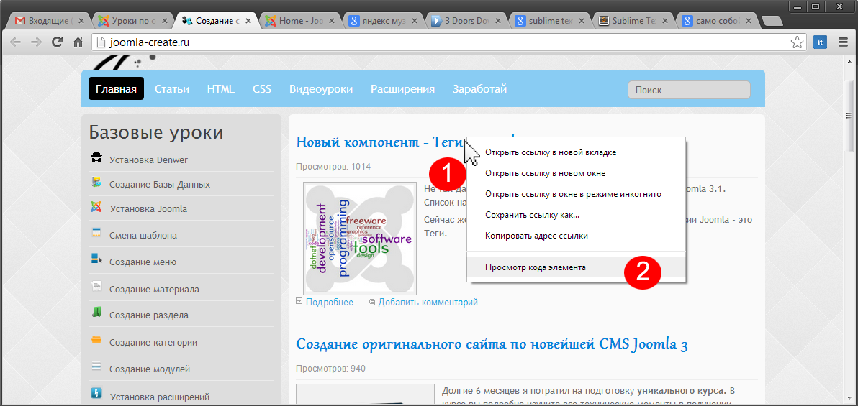Open the Chrome hamburger menu
The width and height of the screenshot is (858, 406).
[x=843, y=42]
